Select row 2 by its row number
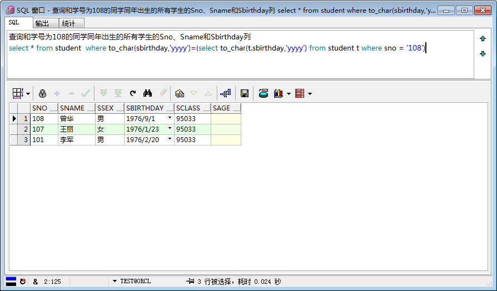The height and width of the screenshot is (291, 497). tap(24, 129)
